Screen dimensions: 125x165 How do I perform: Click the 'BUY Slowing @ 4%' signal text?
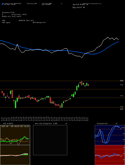coord(39,22)
